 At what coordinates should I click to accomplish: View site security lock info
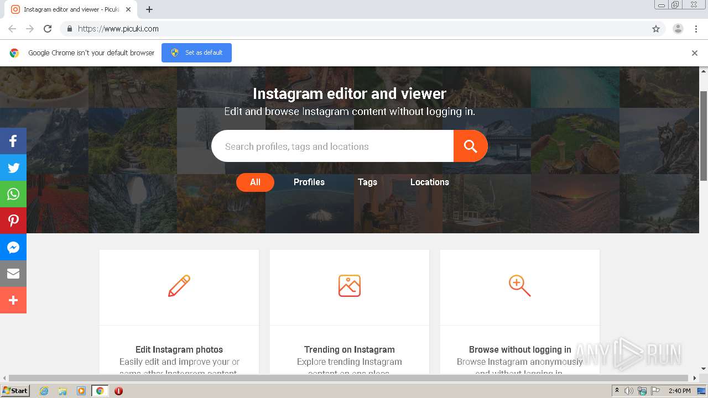click(69, 29)
